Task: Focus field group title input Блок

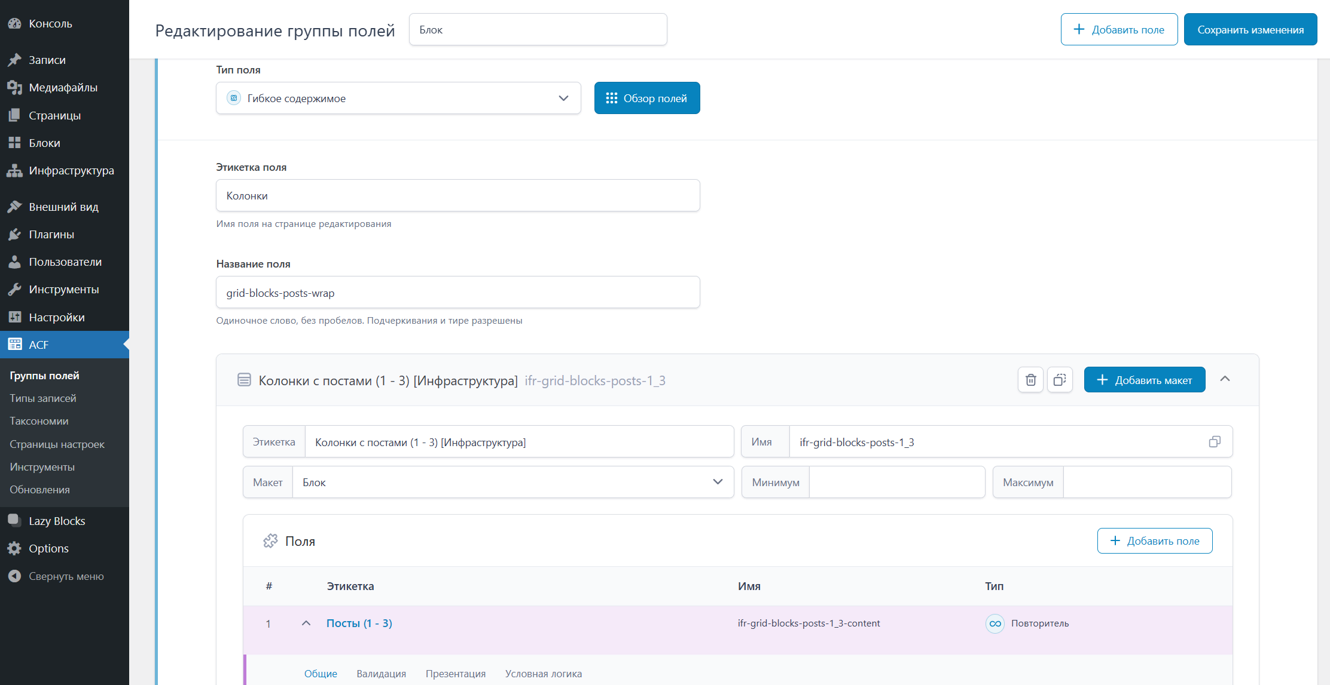Action: coord(538,29)
